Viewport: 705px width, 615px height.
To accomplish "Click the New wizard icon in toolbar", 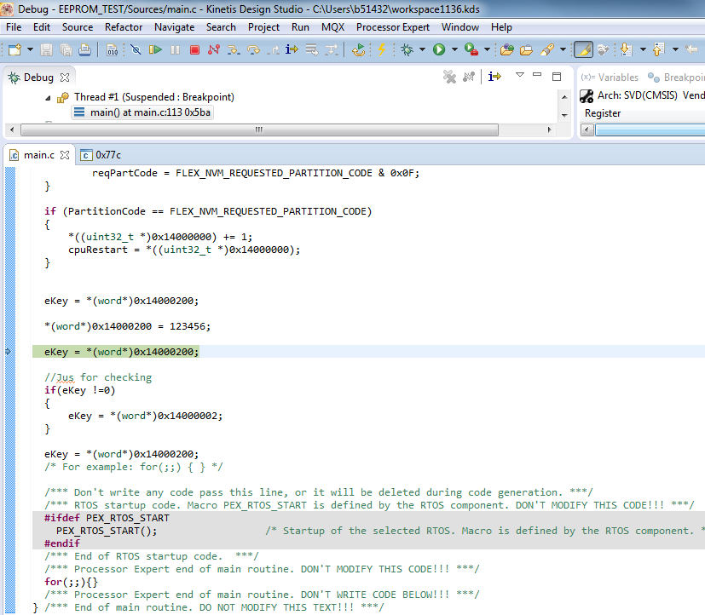I will [14, 49].
